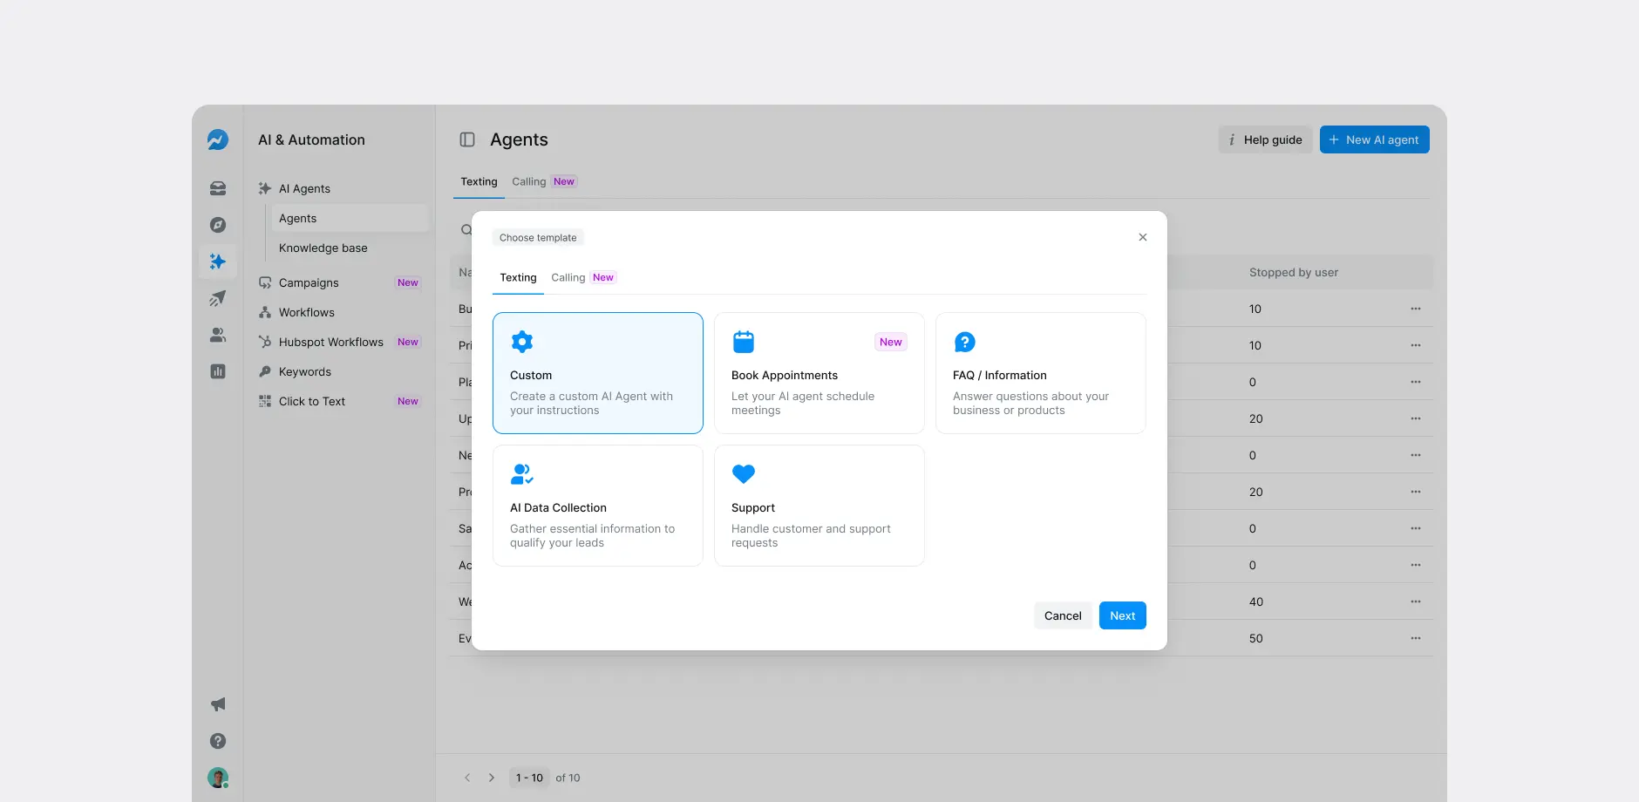The height and width of the screenshot is (802, 1639).
Task: Open the inbox icon in left rail
Action: click(218, 188)
